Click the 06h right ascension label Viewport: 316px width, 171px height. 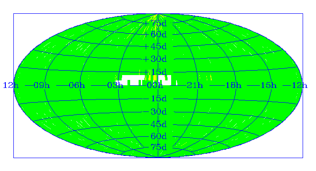tap(77, 85)
